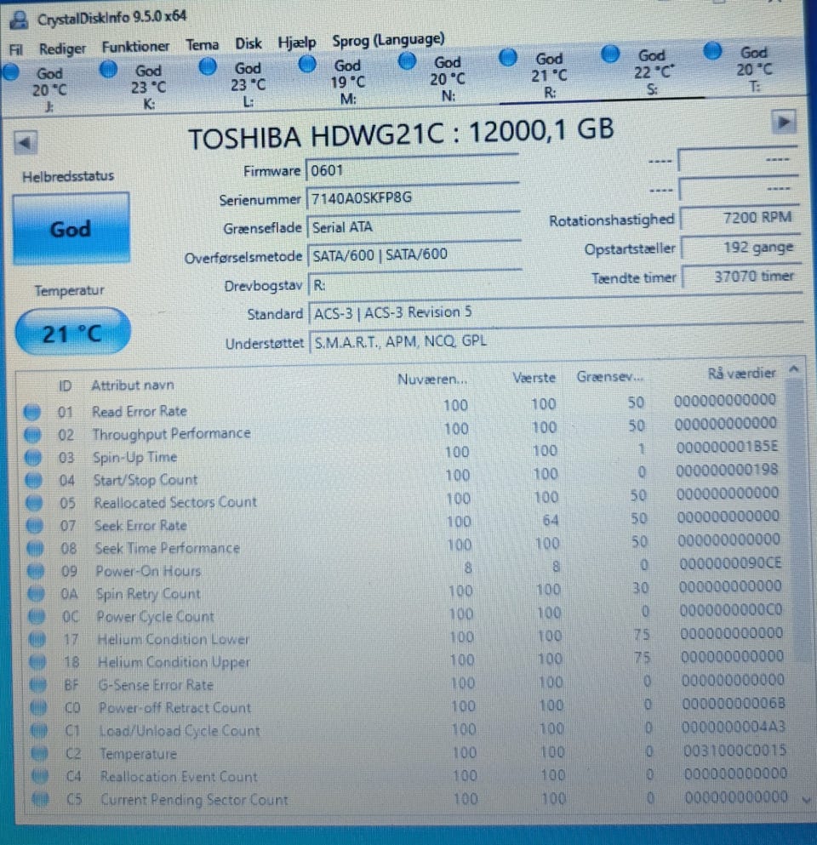
Task: Click the Drevbogstav field R:
Action: click(415, 283)
